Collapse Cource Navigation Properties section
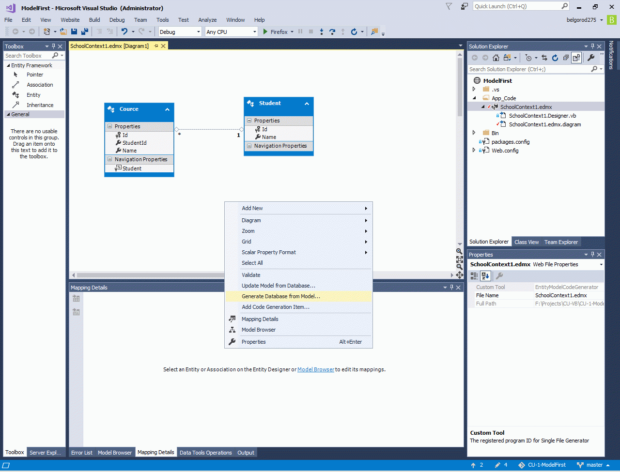This screenshot has height=472, width=620. [109, 159]
